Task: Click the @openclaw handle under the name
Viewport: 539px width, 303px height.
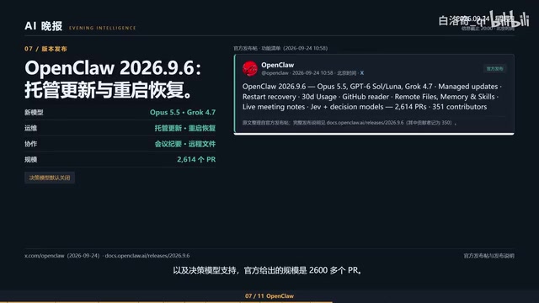Action: (275, 73)
